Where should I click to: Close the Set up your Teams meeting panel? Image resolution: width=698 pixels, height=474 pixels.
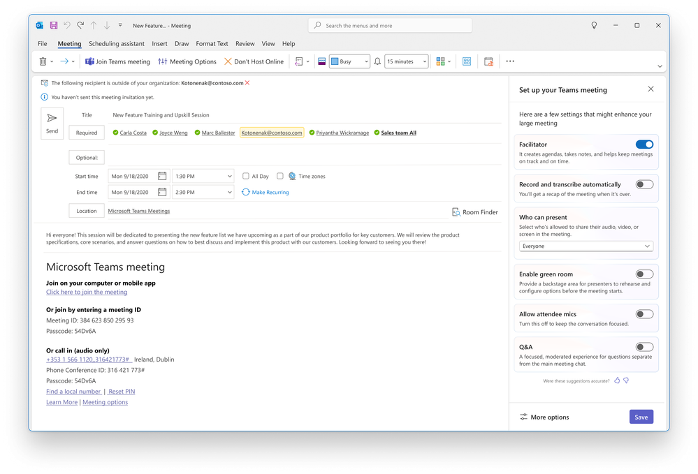tap(650, 89)
